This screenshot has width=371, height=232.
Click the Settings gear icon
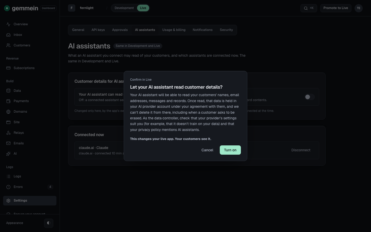[x=9, y=201]
